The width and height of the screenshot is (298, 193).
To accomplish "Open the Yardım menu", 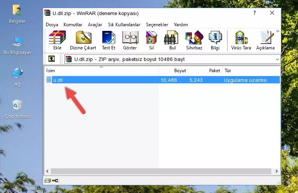I will click(x=181, y=25).
